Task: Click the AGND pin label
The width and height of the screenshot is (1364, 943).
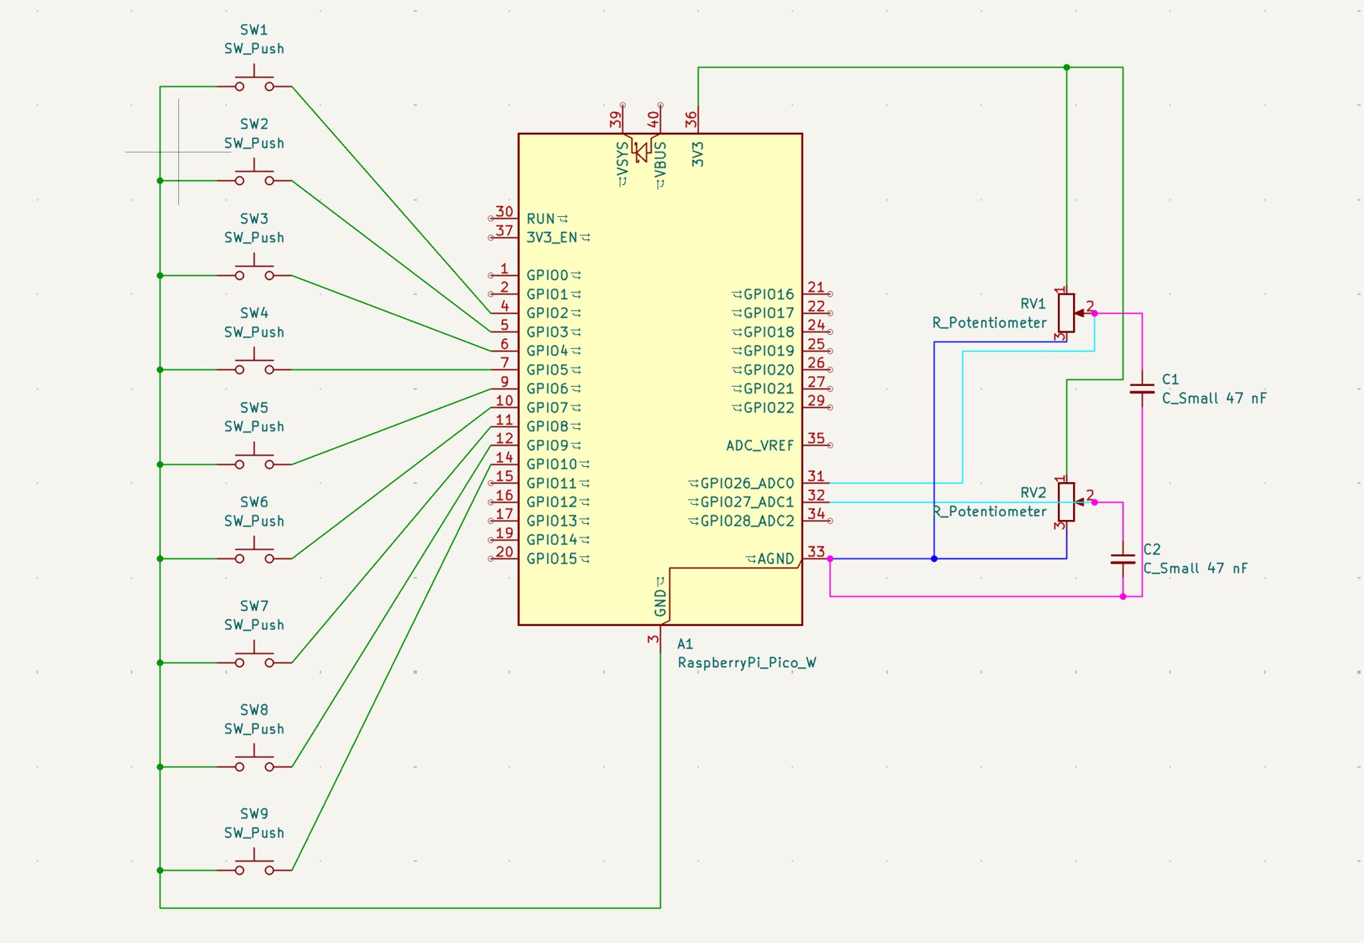Action: [x=776, y=559]
